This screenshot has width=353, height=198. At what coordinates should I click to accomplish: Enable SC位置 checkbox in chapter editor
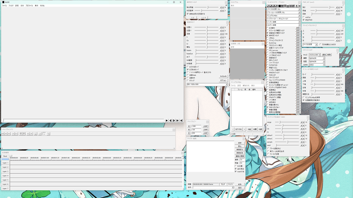tap(236, 166)
